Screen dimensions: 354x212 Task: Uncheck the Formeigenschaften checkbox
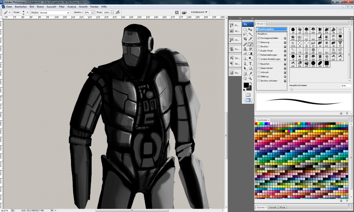tap(258, 38)
